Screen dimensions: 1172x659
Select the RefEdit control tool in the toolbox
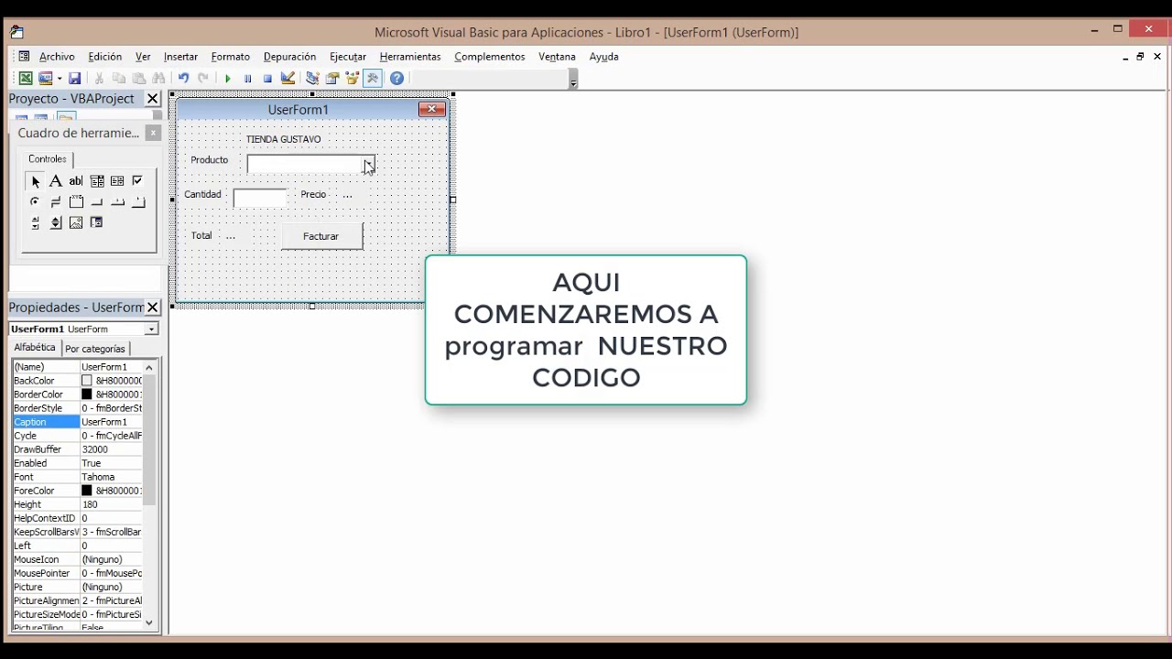(x=97, y=222)
